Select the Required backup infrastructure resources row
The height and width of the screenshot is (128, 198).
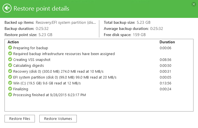pos(99,54)
